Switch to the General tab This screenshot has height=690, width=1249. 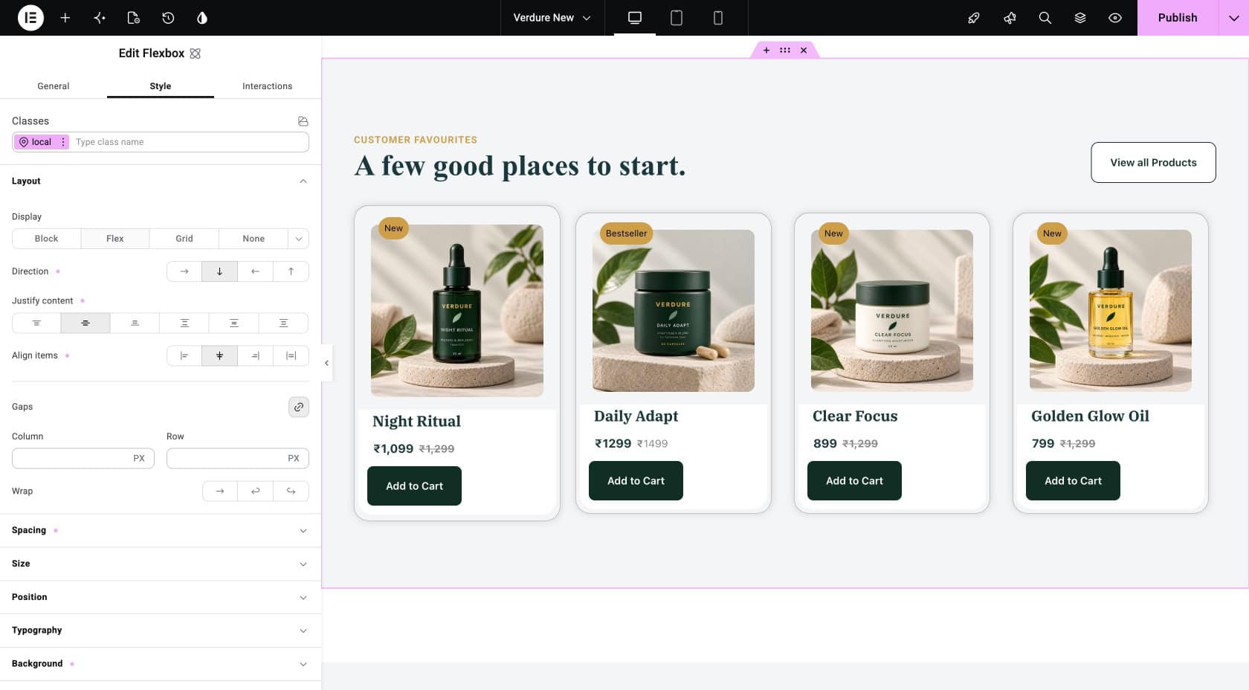54,86
